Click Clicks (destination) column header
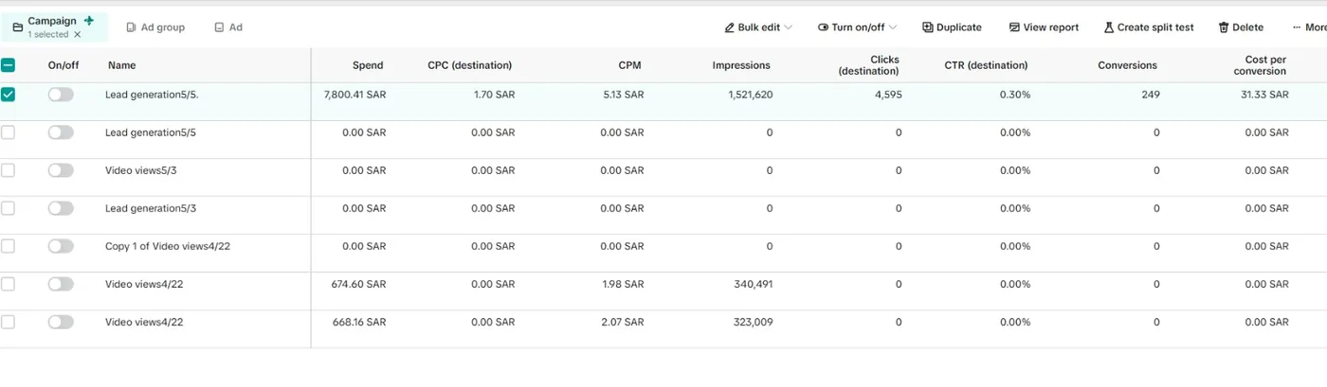Viewport: 1327px width, 387px height. (x=869, y=65)
